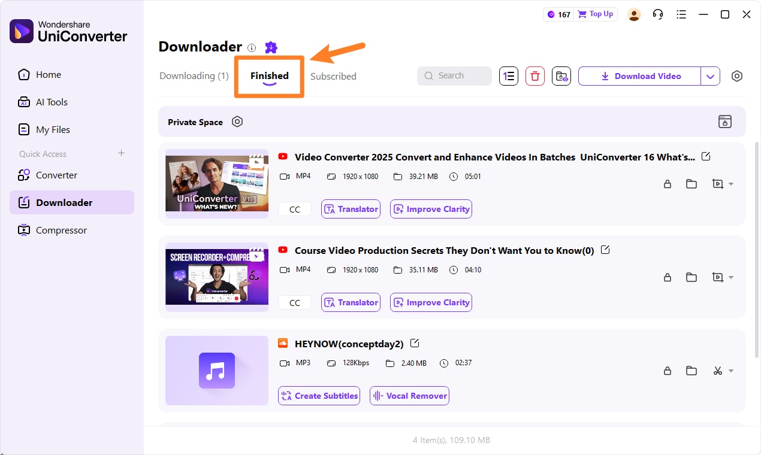Click Top Up button
The image size is (761, 455).
(x=595, y=14)
